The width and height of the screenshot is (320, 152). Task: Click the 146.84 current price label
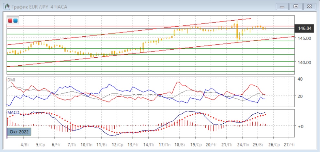click(304, 29)
